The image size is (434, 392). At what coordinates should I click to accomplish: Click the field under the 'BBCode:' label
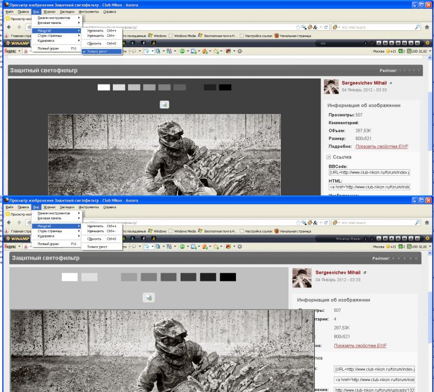(369, 172)
